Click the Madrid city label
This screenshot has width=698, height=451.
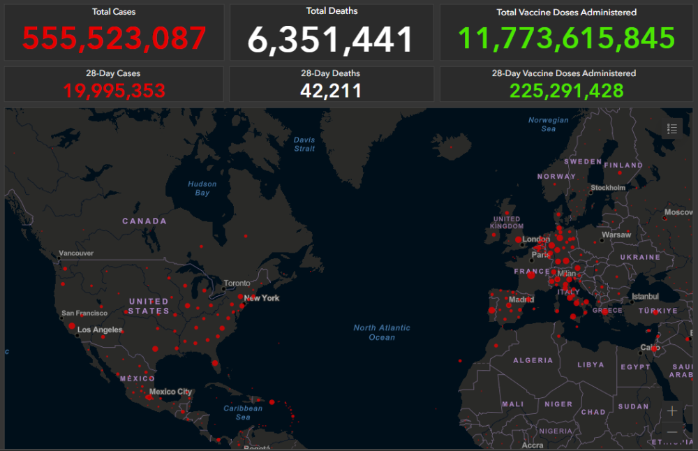click(521, 300)
